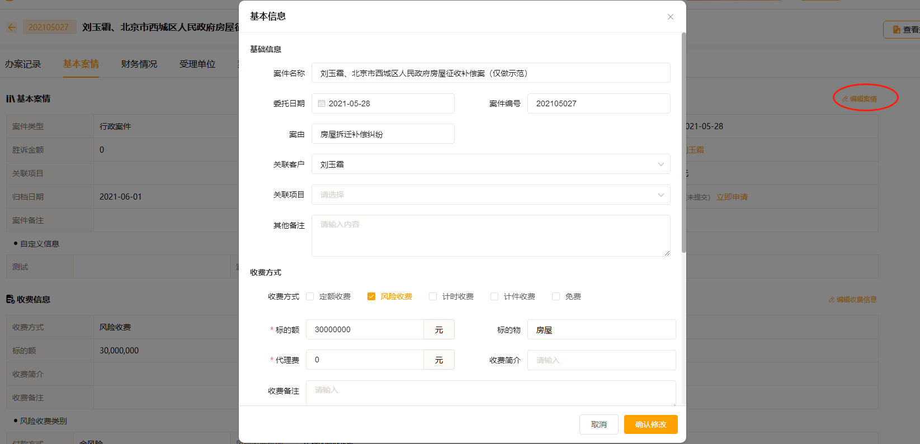Click the 收费信息 section icon

click(x=10, y=299)
